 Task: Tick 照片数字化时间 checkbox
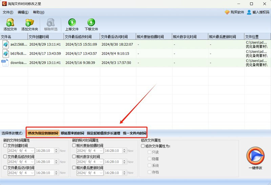point(74,157)
